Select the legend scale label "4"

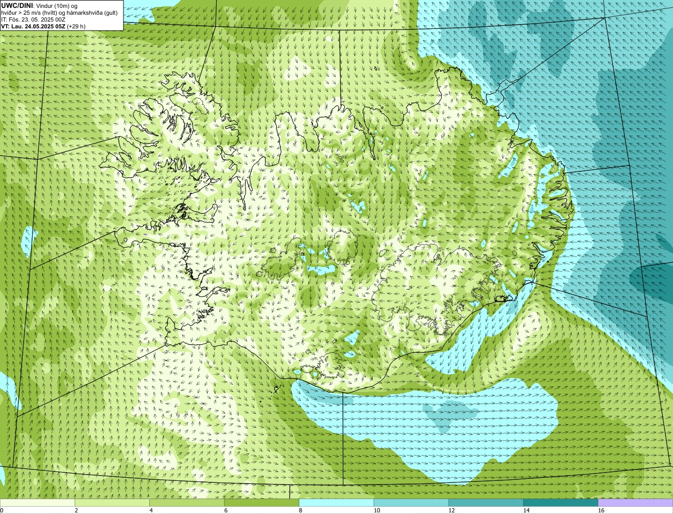click(x=151, y=510)
